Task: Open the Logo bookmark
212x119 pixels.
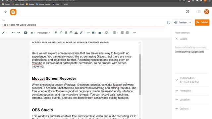Action: [56, 4]
